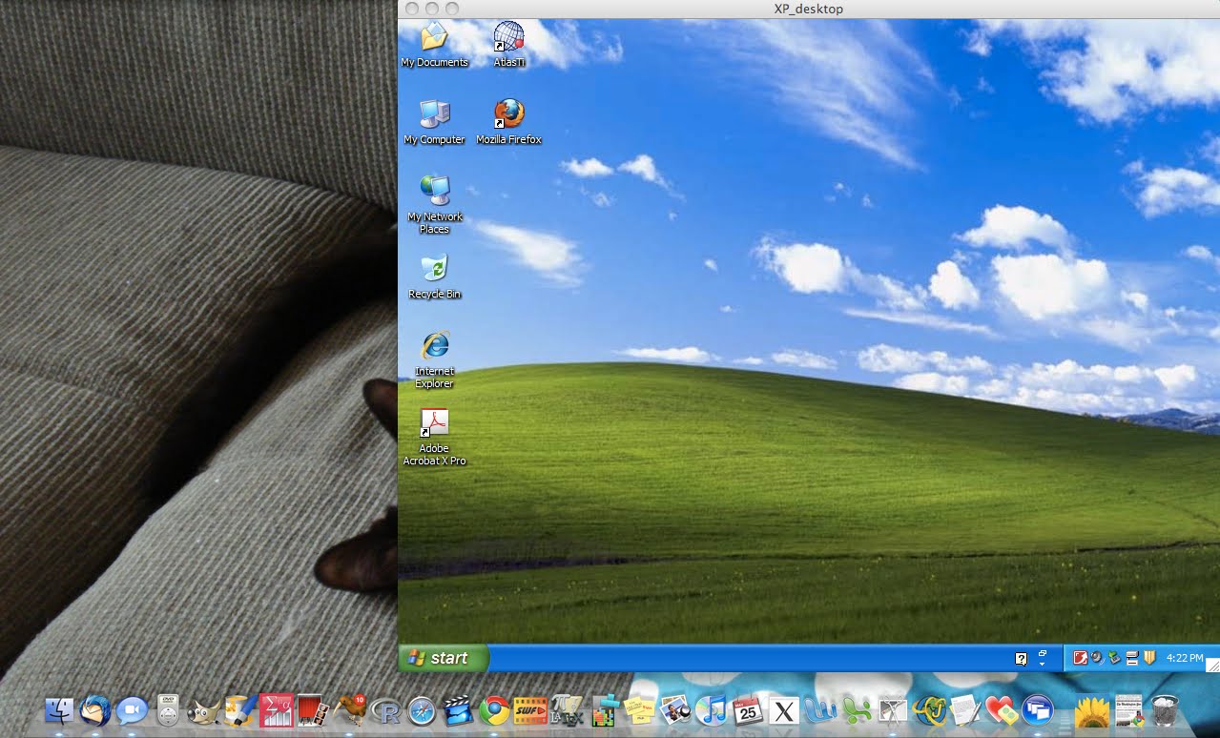The height and width of the screenshot is (738, 1220).
Task: Launch Thunderbird from the Dock
Action: (x=95, y=710)
